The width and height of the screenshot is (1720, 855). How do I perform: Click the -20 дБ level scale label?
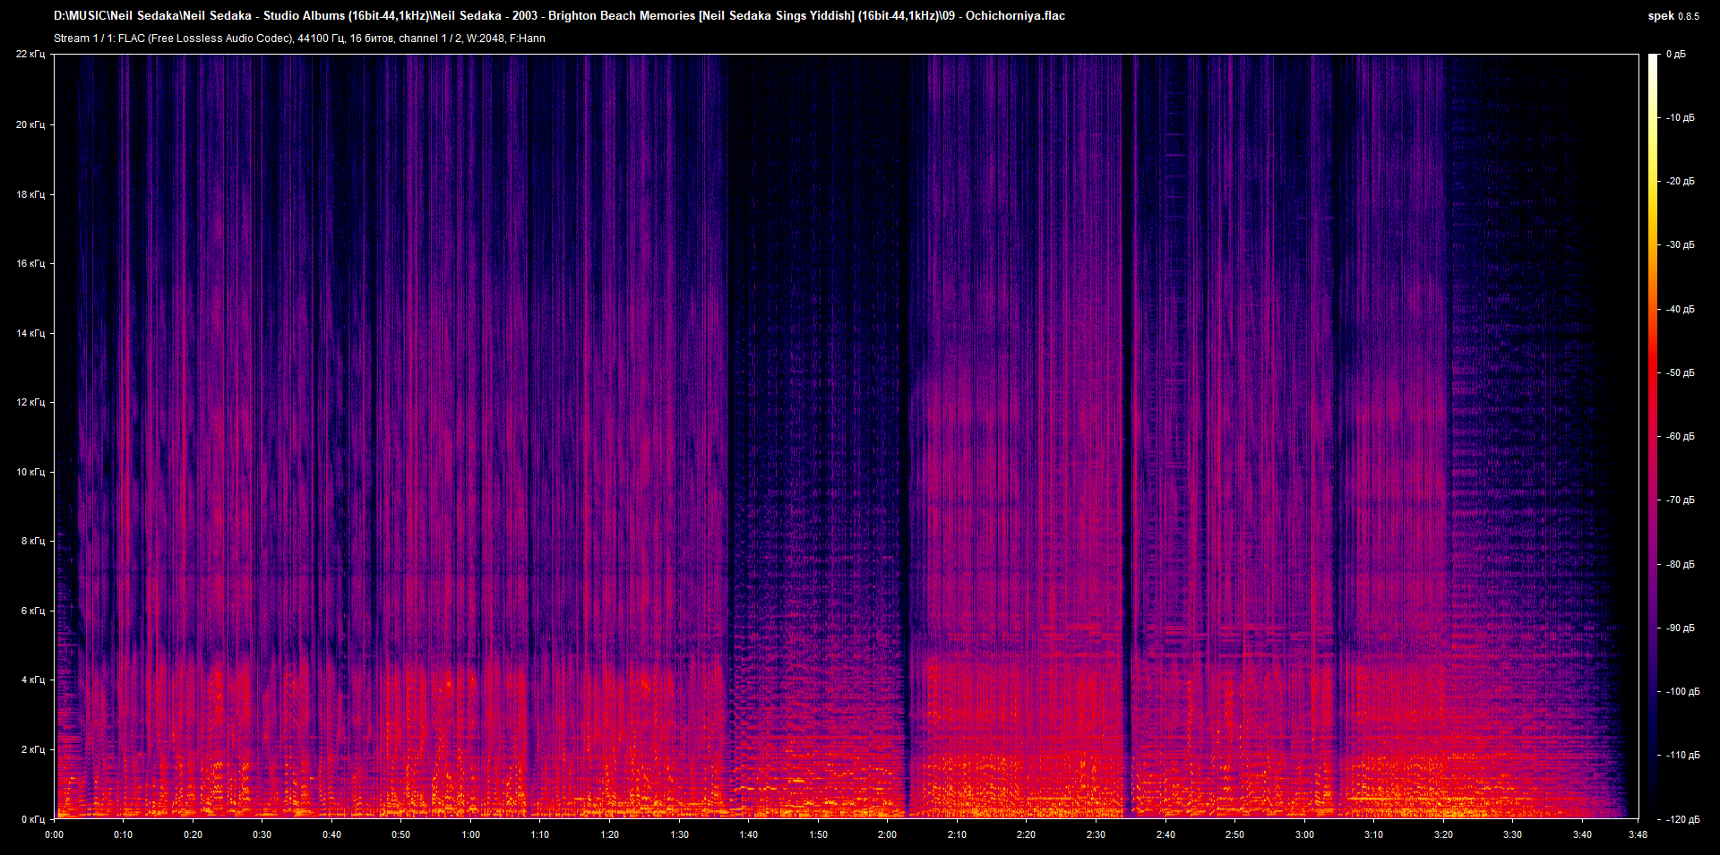click(1681, 182)
